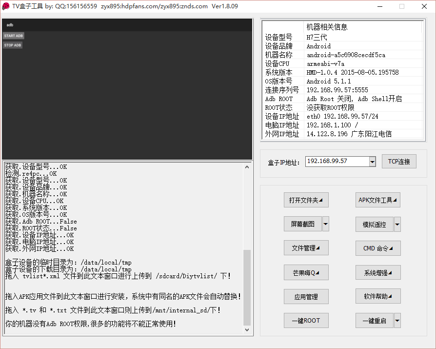Click the 一键ROOT button
The width and height of the screenshot is (436, 349).
[x=306, y=320]
